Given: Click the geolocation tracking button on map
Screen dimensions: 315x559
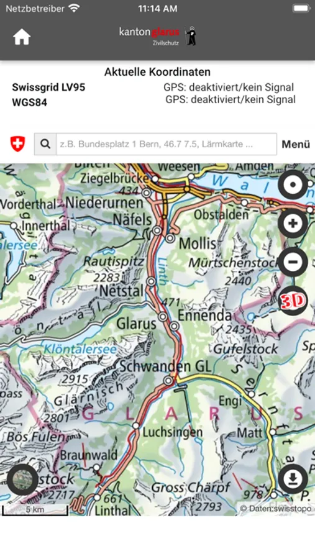Looking at the screenshot, I should (293, 185).
